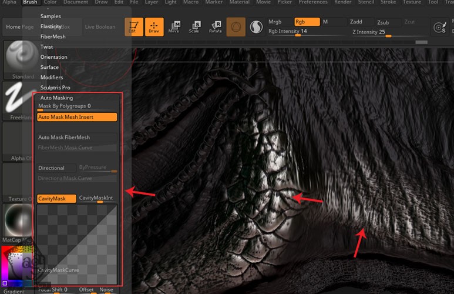Click the Zadd button
This screenshot has width=454, height=294.
click(356, 22)
